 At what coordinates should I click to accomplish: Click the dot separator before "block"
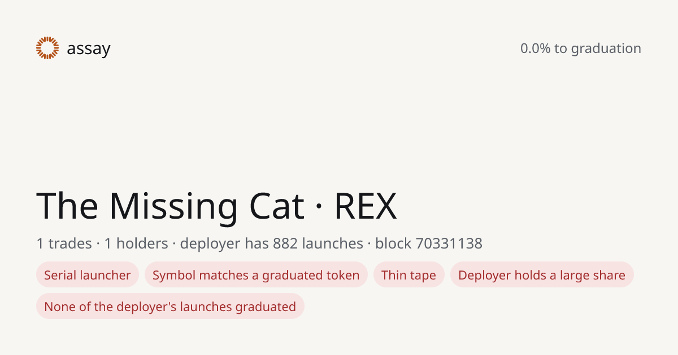pyautogui.click(x=369, y=244)
